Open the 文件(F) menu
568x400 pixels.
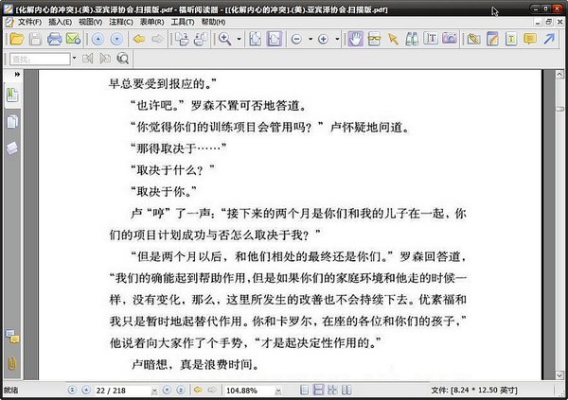click(29, 22)
